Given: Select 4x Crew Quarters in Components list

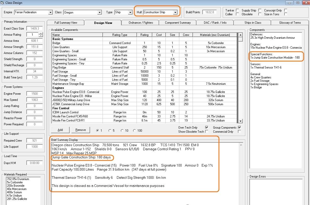Looking at the screenshot, I should (261, 77).
